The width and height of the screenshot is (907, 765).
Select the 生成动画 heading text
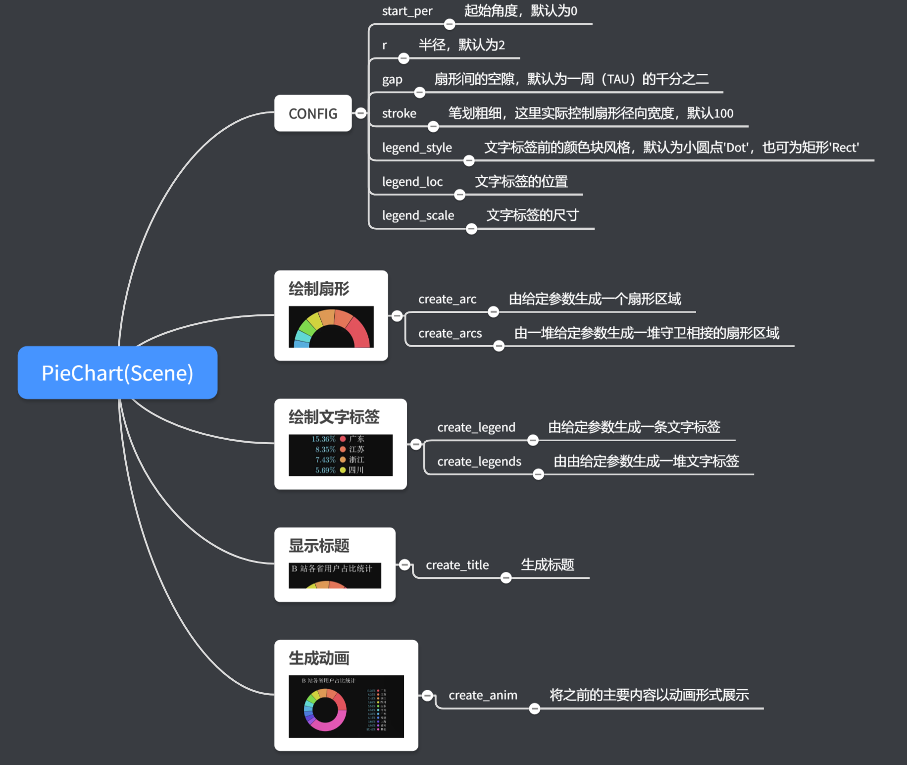click(x=319, y=658)
